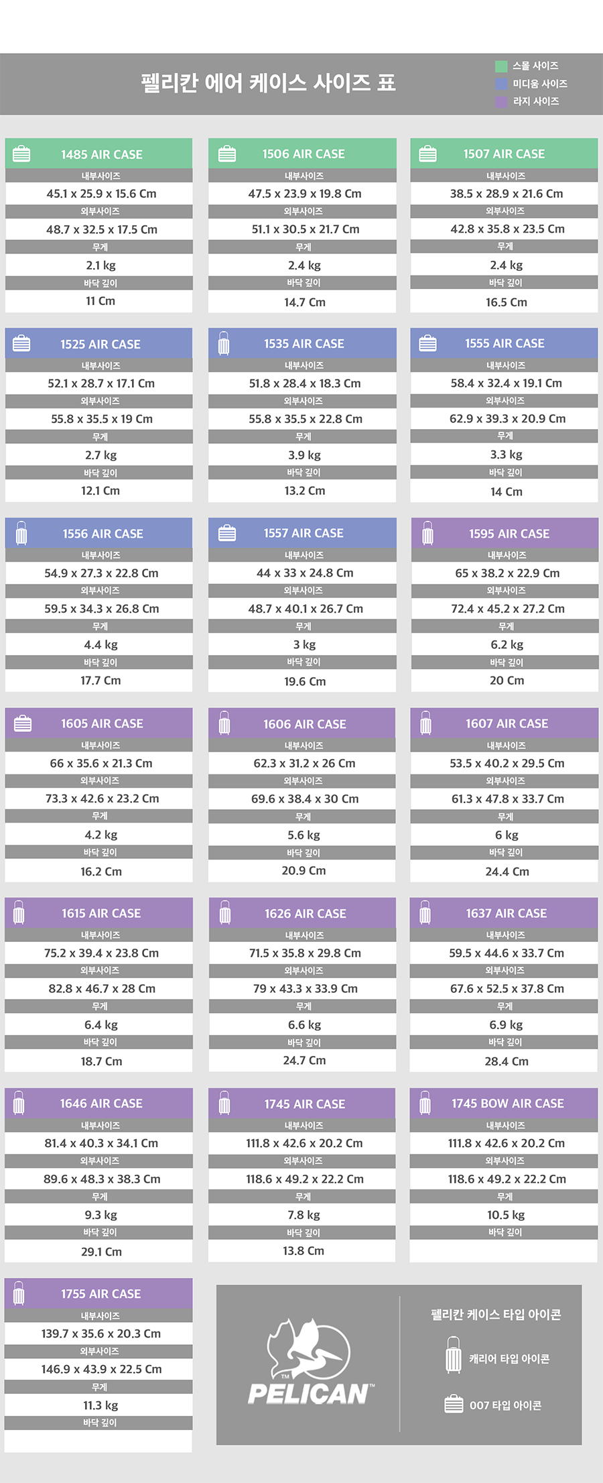
Task: Click the 1615 AIR CASE inner size value
Action: [x=102, y=953]
